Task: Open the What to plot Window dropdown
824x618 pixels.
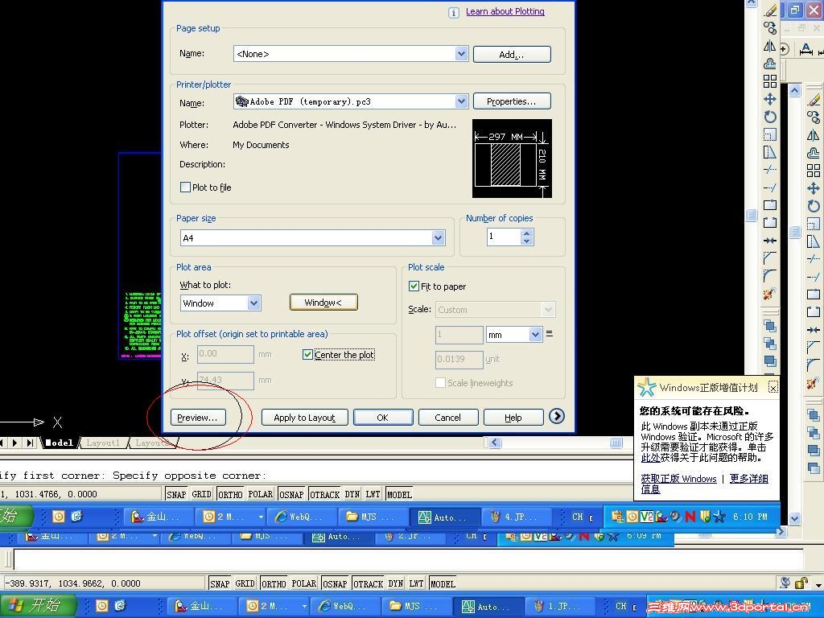Action: [253, 303]
